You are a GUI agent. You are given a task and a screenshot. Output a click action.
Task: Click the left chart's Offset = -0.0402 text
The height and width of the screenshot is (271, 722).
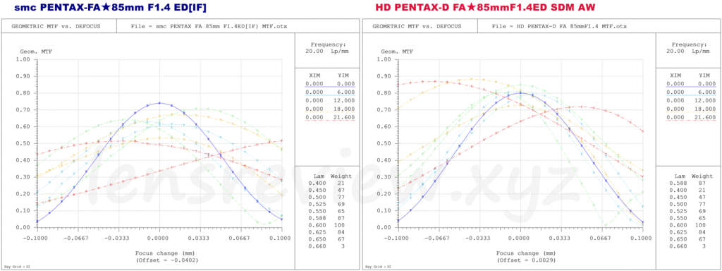[x=160, y=260]
